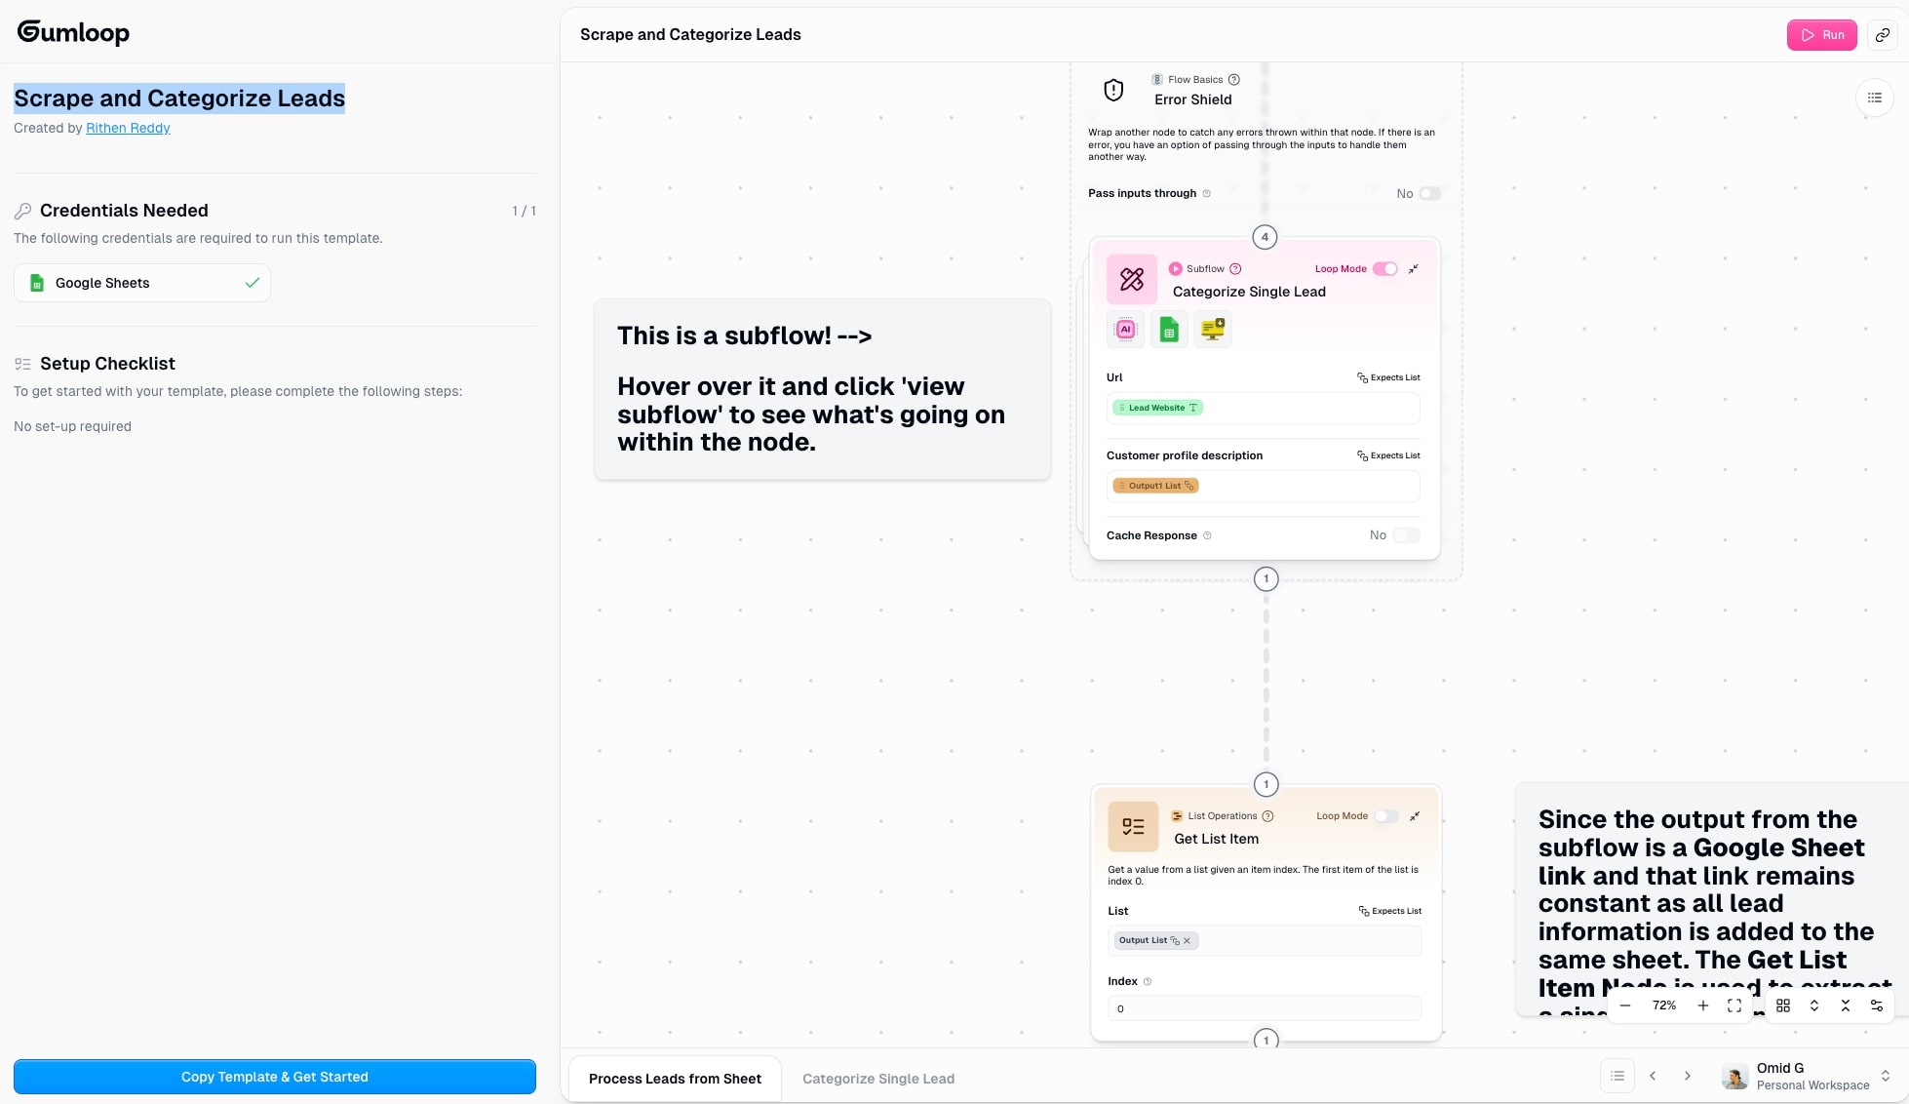Switch to Categorize Single Lead tab
Screen dimensions: 1909x1104
click(x=877, y=1079)
